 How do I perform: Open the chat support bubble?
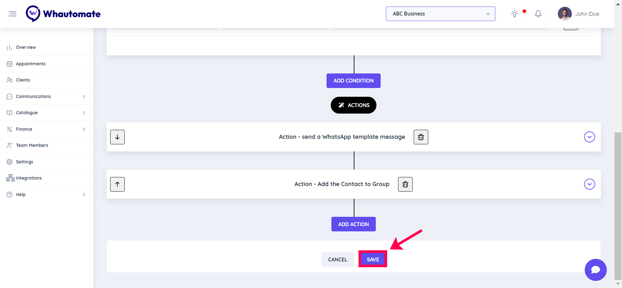pyautogui.click(x=595, y=270)
